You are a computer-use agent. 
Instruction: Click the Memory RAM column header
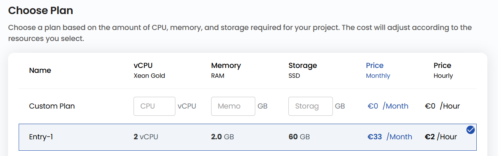[226, 70]
